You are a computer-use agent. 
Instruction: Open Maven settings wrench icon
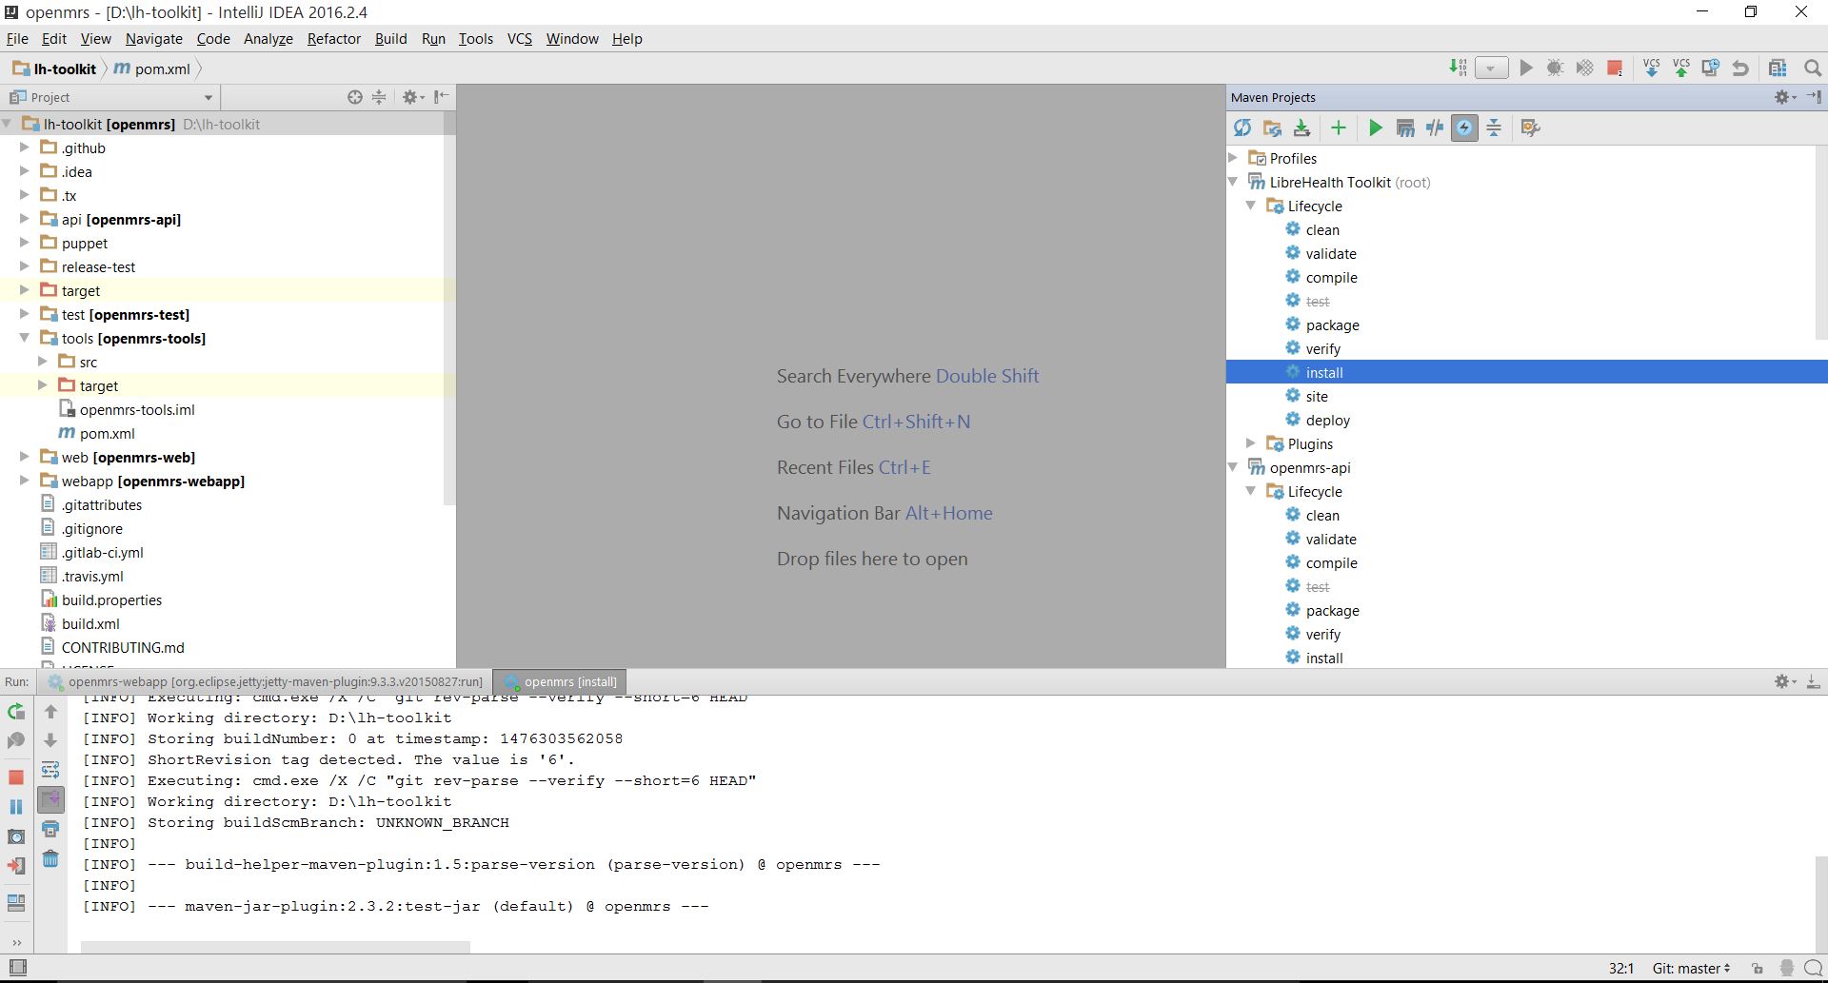(x=1531, y=128)
